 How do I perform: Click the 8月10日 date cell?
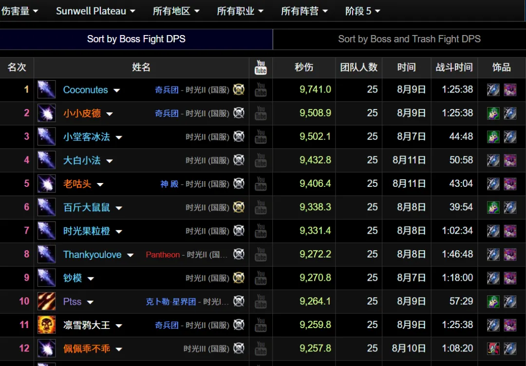pyautogui.click(x=409, y=348)
